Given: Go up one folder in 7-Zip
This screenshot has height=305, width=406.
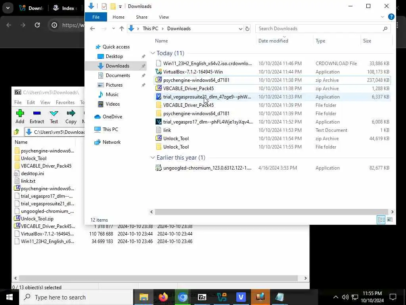Looking at the screenshot, I should 17,132.
